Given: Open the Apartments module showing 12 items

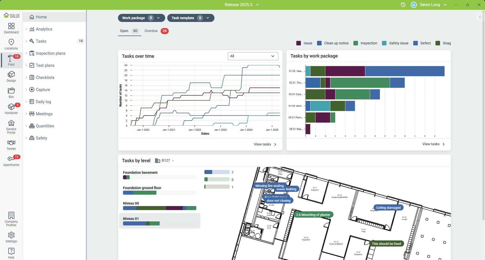Looking at the screenshot, I should tap(11, 160).
